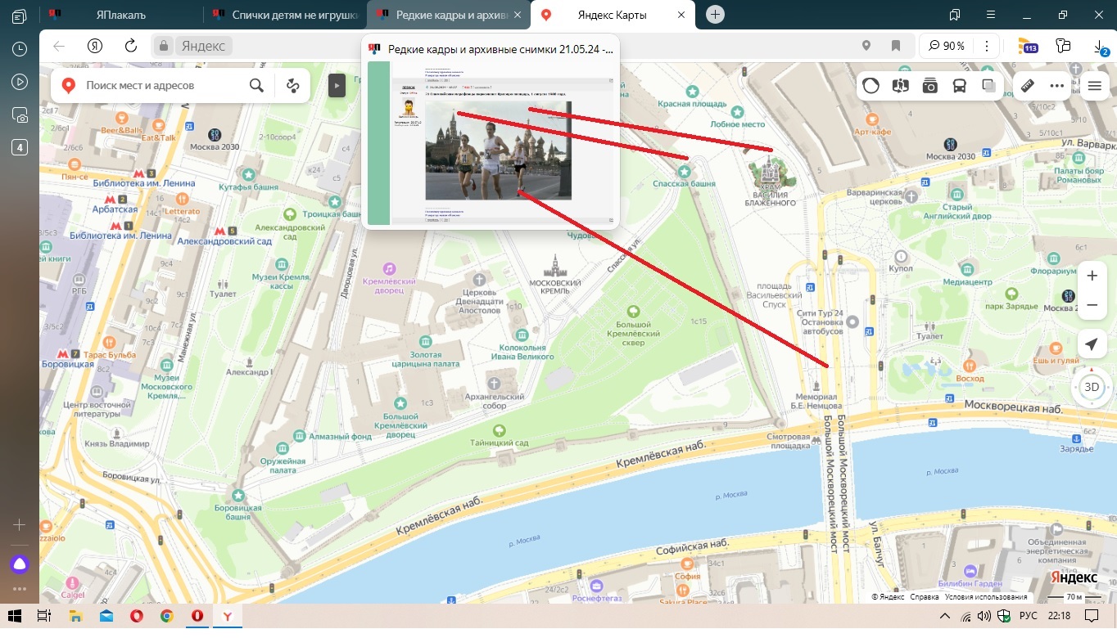Open the Справка link at map bottom
Image resolution: width=1117 pixels, height=638 pixels.
pyautogui.click(x=925, y=597)
